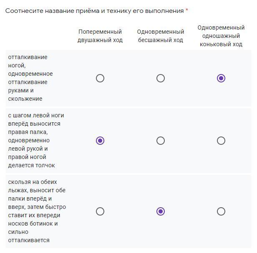The height and width of the screenshot is (253, 257).
Task: Select Попеременный двушажный ход for the отталкивание ногой row
Action: [x=100, y=78]
